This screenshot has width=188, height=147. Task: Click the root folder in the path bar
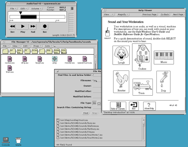5,51
